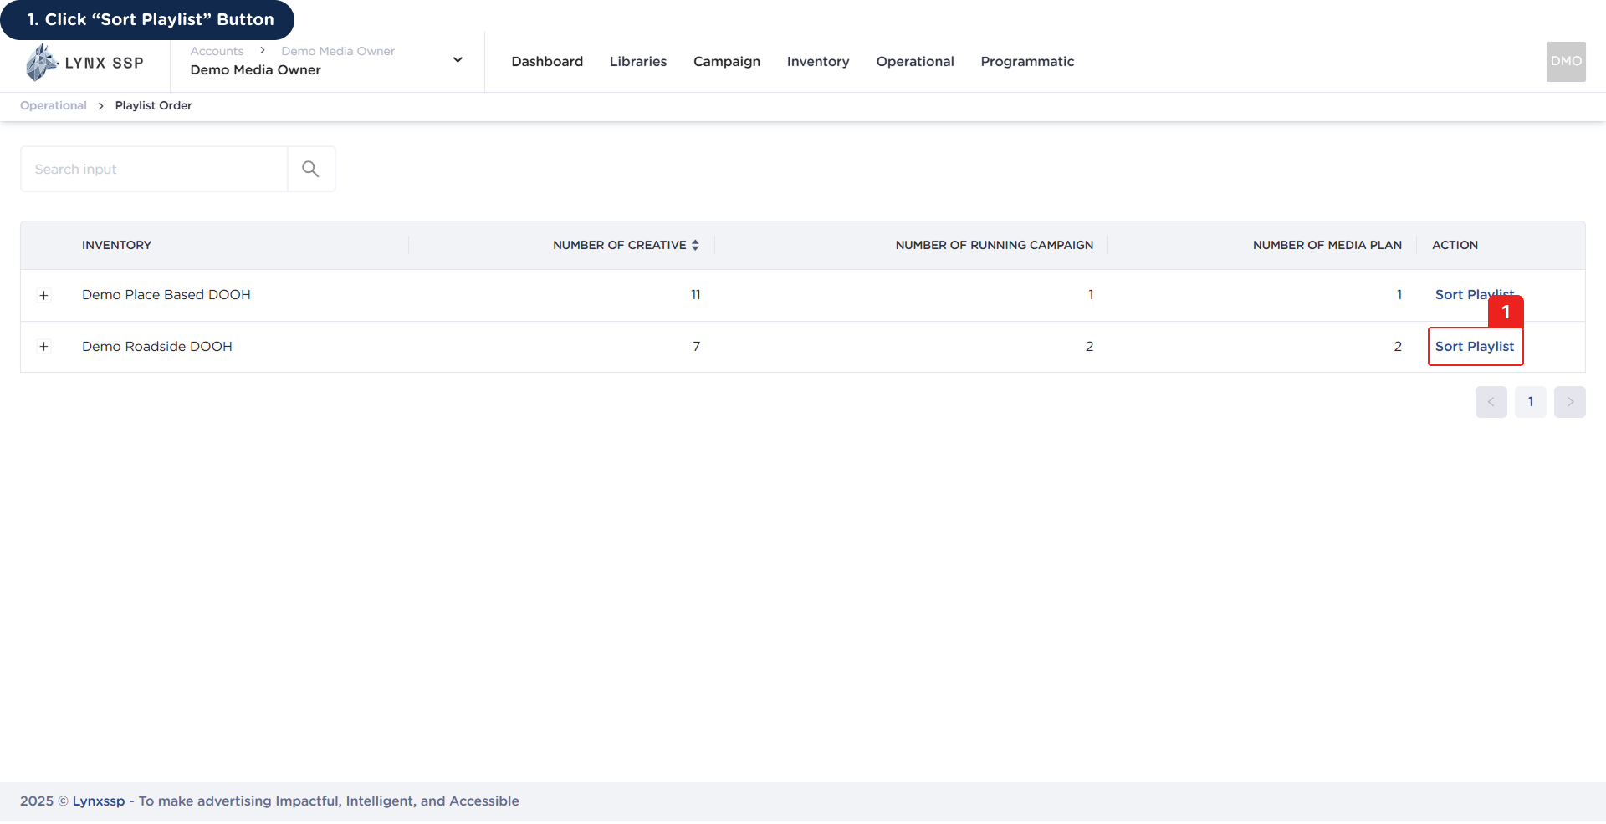Click Playlist Order breadcrumb text
The image size is (1606, 824).
154,105
